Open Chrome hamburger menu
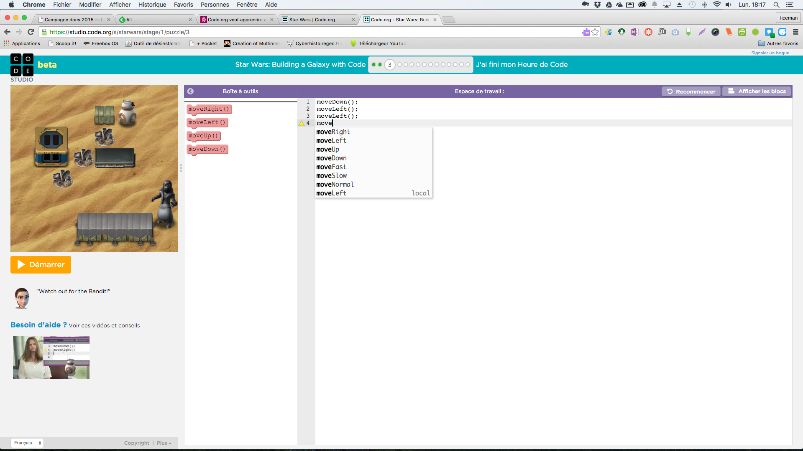 [795, 32]
